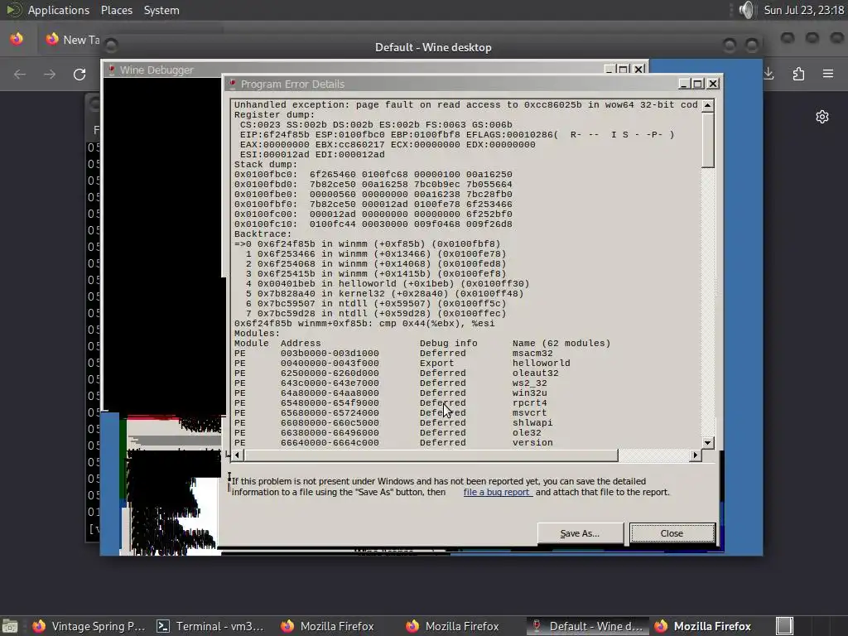
Task: Switch to Terminal - vm3... in taskbar
Action: (x=210, y=626)
